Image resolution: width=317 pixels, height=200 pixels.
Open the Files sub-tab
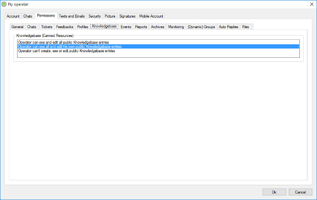[x=246, y=27]
